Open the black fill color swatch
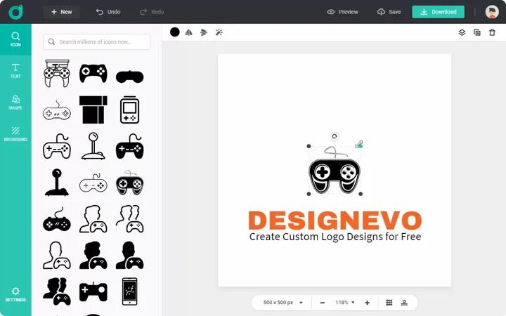The width and height of the screenshot is (506, 316). pos(174,32)
